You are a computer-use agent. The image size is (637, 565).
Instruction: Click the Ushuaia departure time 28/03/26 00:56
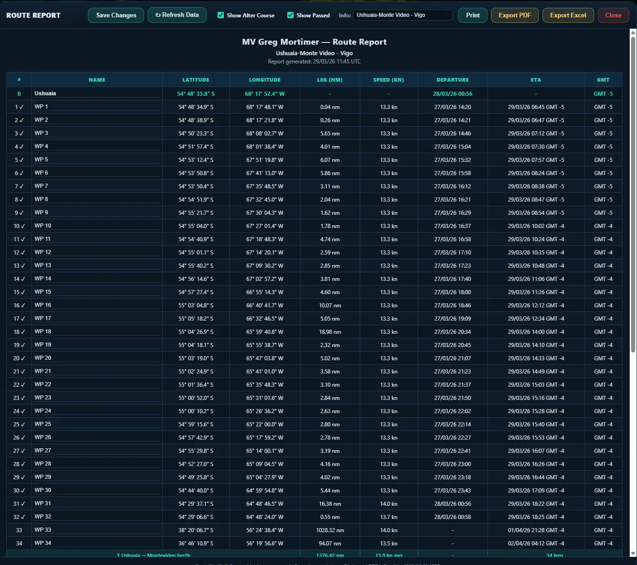pyautogui.click(x=453, y=94)
